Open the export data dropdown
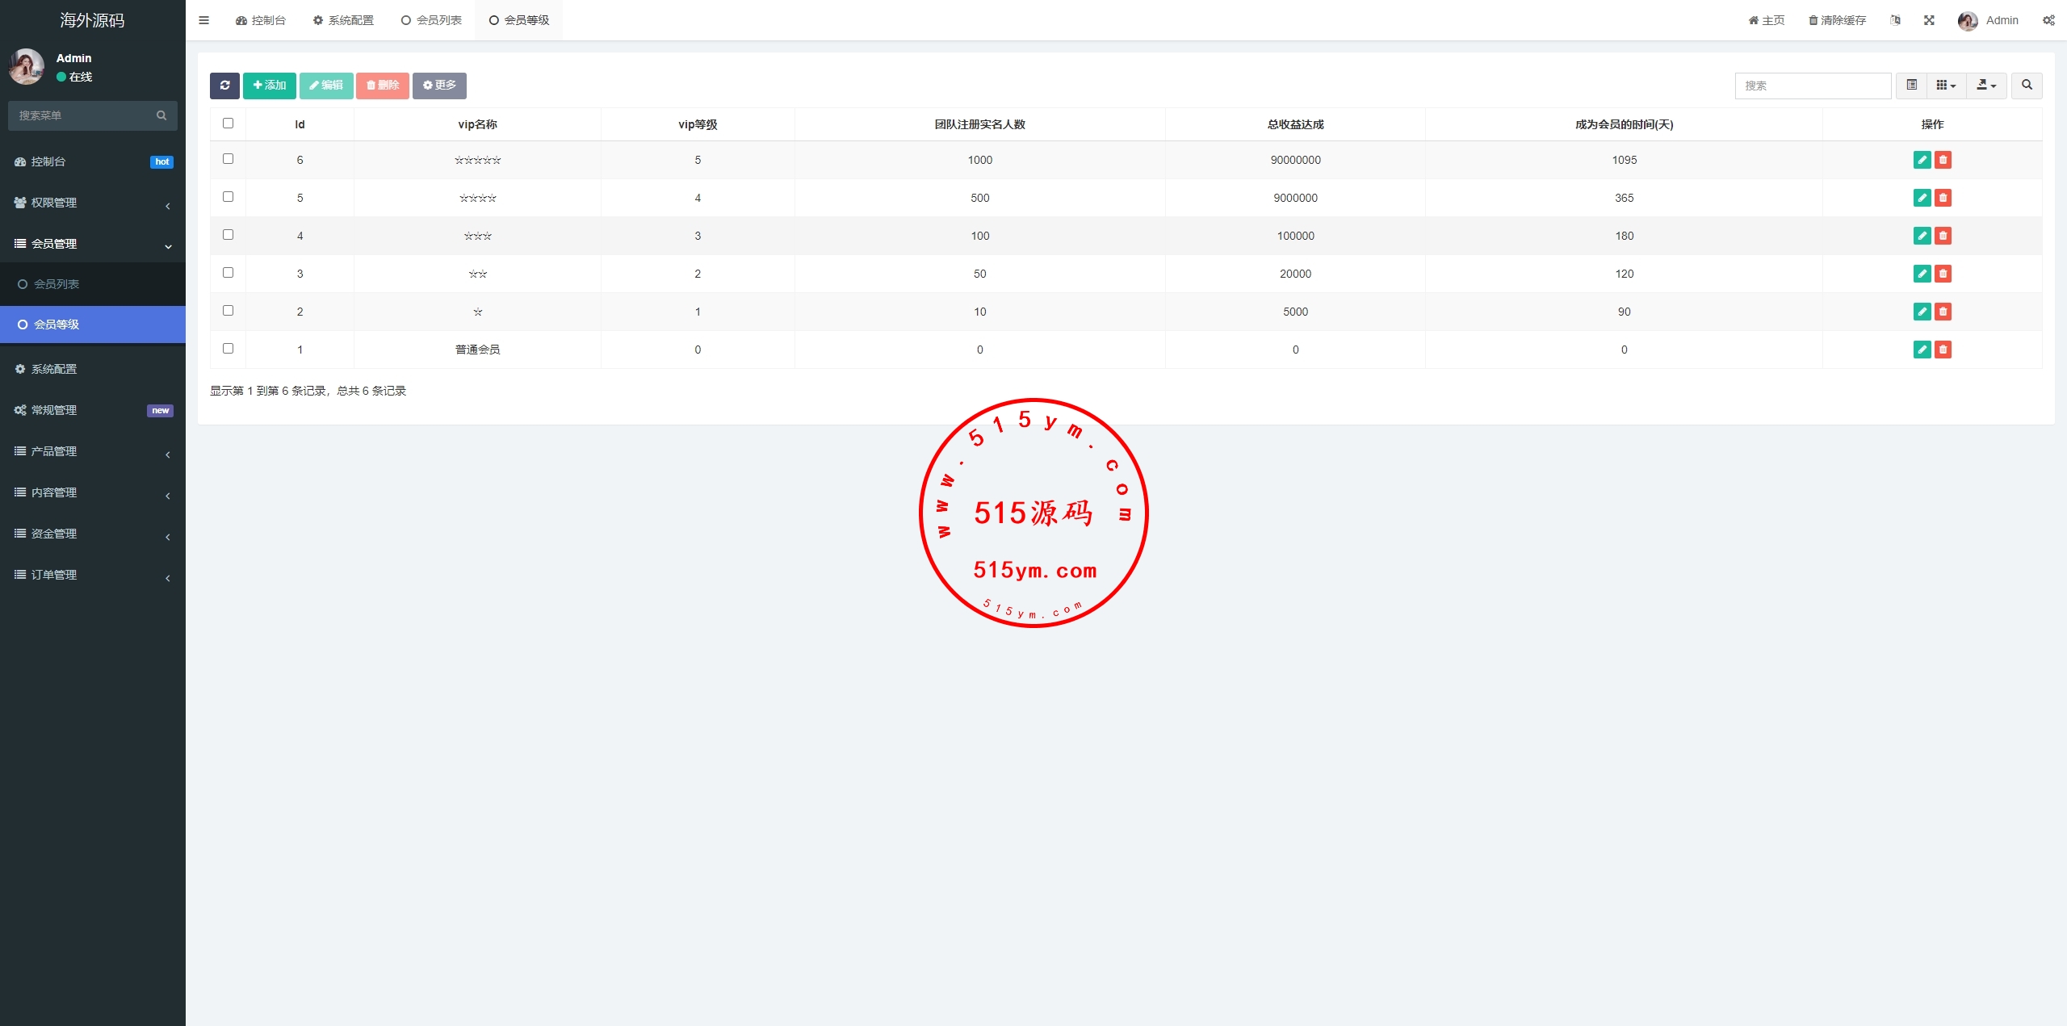 tap(1985, 86)
